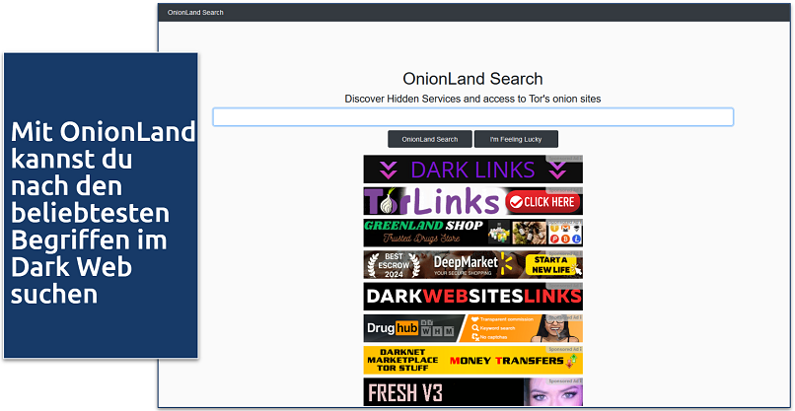Click the Best Escrow 2024 laurel badge
This screenshot has height=411, width=795.
click(x=391, y=264)
